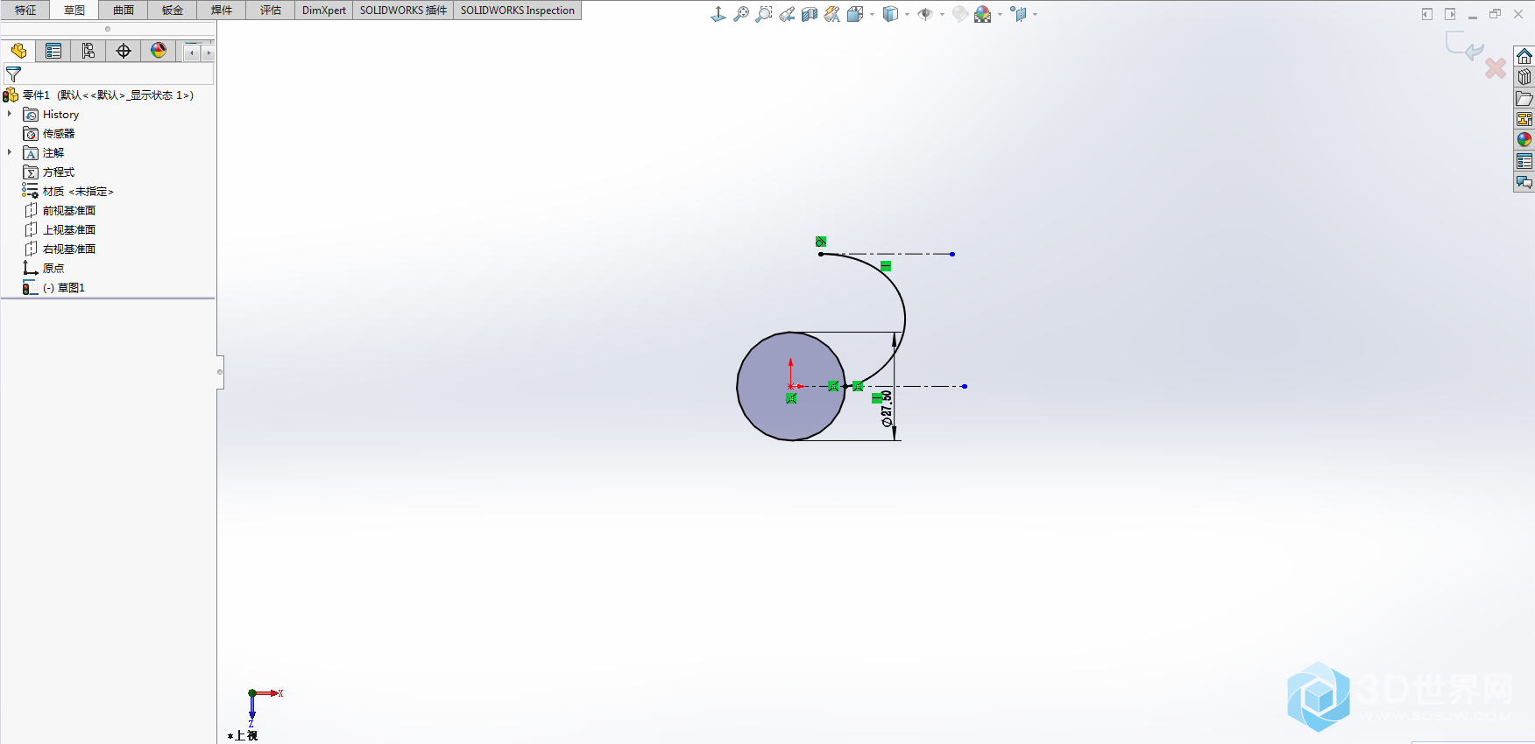Viewport: 1535px width, 744px height.
Task: Switch to the SOLIDWORKS 插件 tab
Action: point(403,11)
